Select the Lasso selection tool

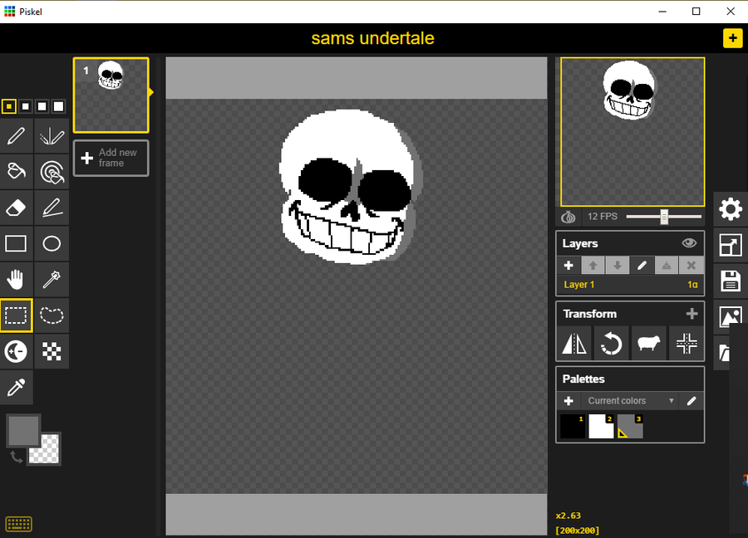tap(52, 315)
